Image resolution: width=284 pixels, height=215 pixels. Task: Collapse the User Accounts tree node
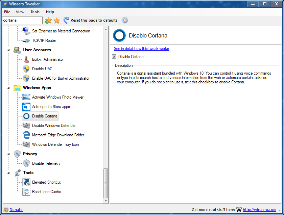tap(8, 50)
